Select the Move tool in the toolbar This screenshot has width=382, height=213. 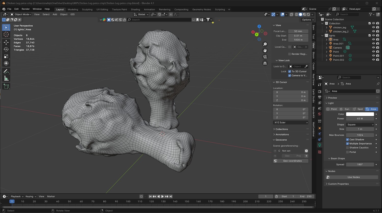[x=6, y=42]
